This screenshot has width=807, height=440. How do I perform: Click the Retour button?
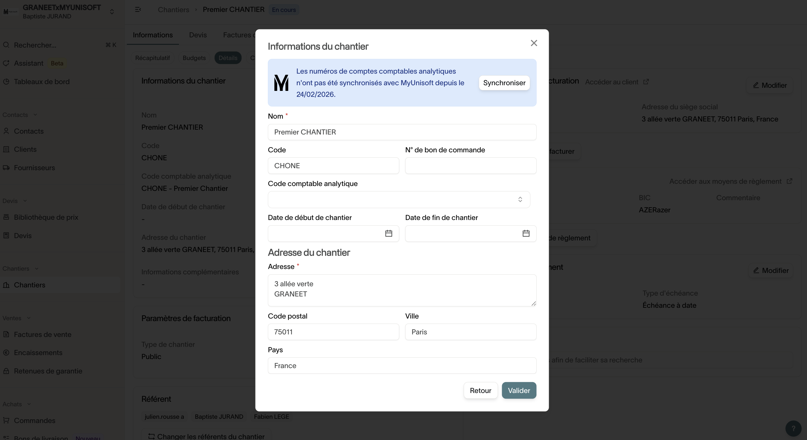pyautogui.click(x=480, y=390)
